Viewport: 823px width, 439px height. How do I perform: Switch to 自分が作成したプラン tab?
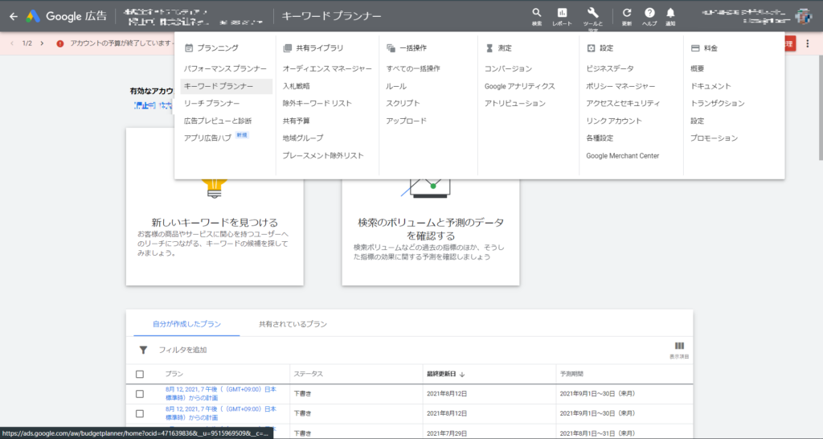(186, 324)
